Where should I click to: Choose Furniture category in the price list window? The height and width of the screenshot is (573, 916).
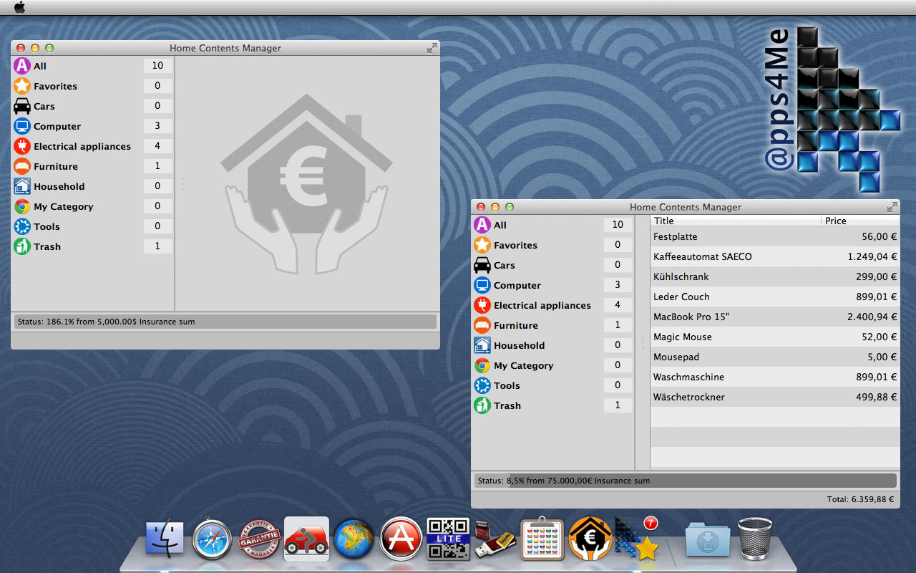(x=515, y=325)
